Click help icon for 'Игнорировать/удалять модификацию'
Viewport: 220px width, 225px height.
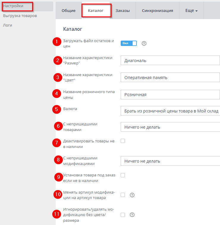point(132,215)
